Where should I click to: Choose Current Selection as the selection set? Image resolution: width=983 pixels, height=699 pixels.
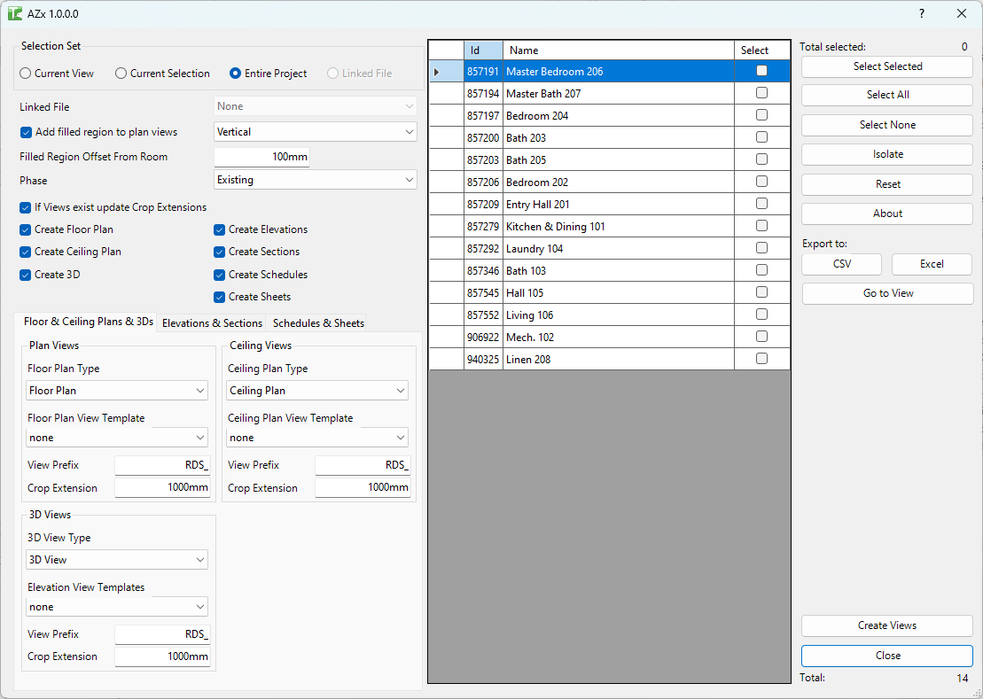pyautogui.click(x=122, y=74)
